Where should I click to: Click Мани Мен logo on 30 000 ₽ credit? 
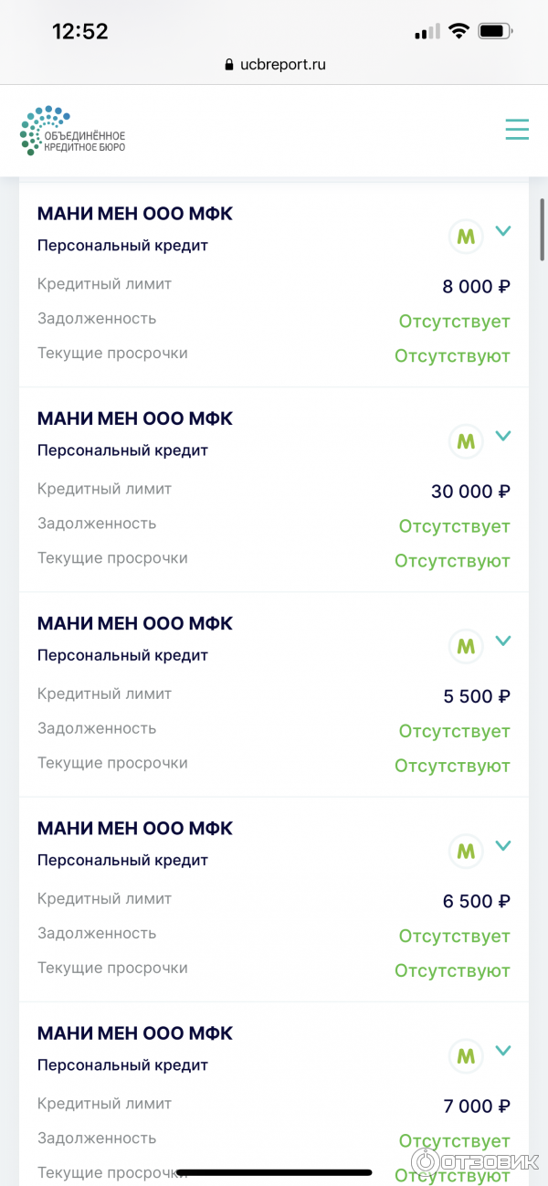pyautogui.click(x=466, y=442)
